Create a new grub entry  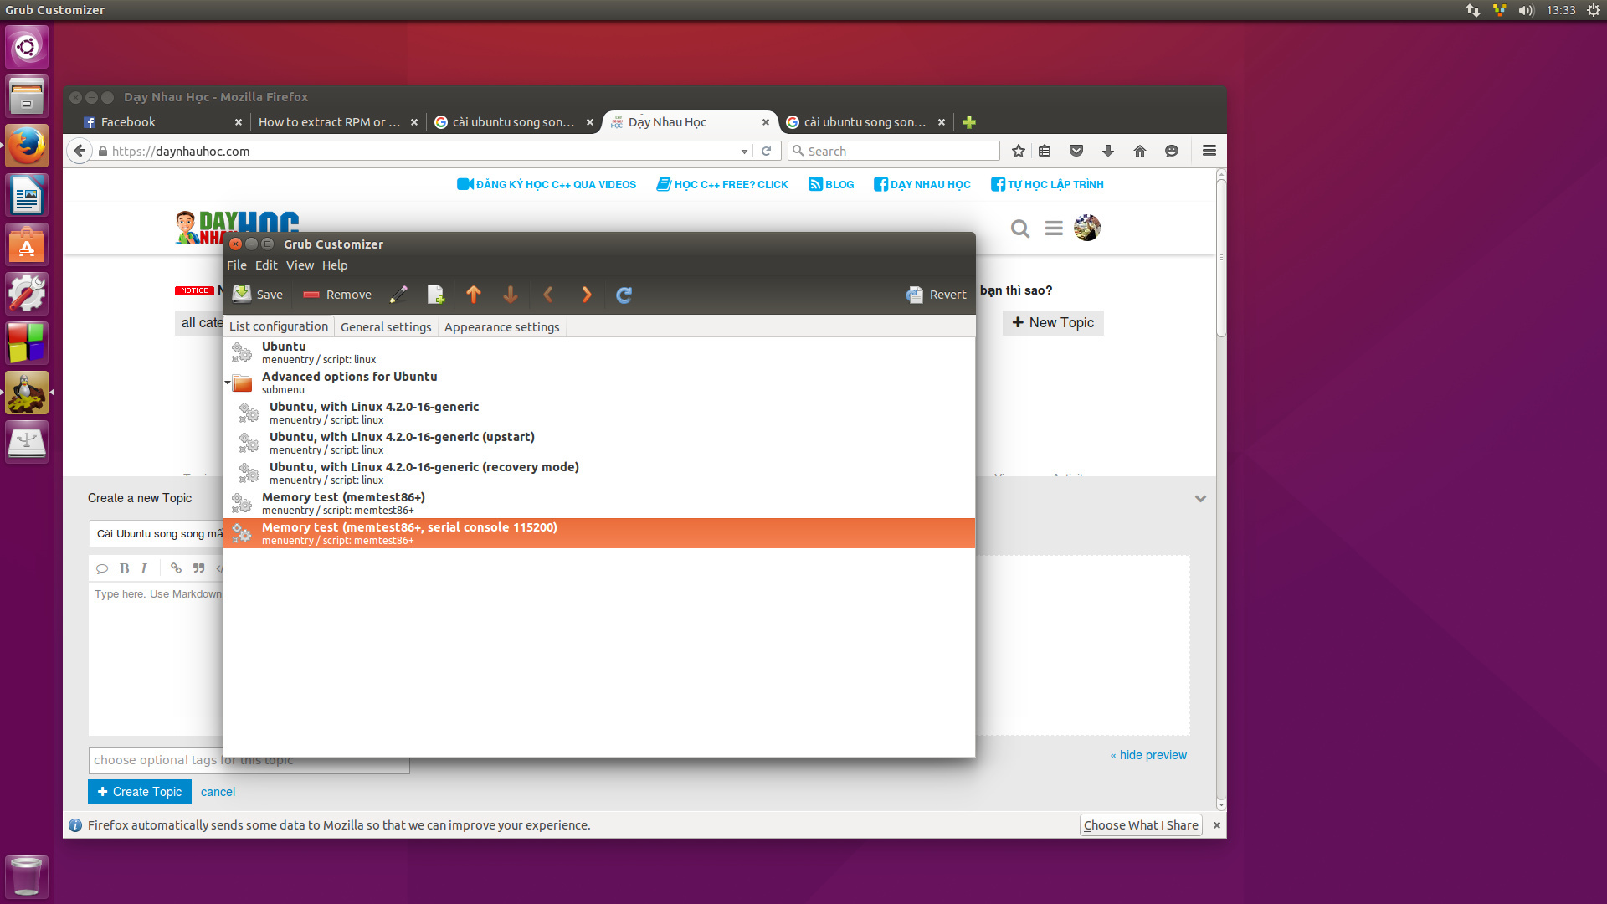435,294
